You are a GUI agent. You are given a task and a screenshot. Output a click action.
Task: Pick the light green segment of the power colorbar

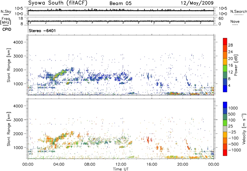click(225, 69)
